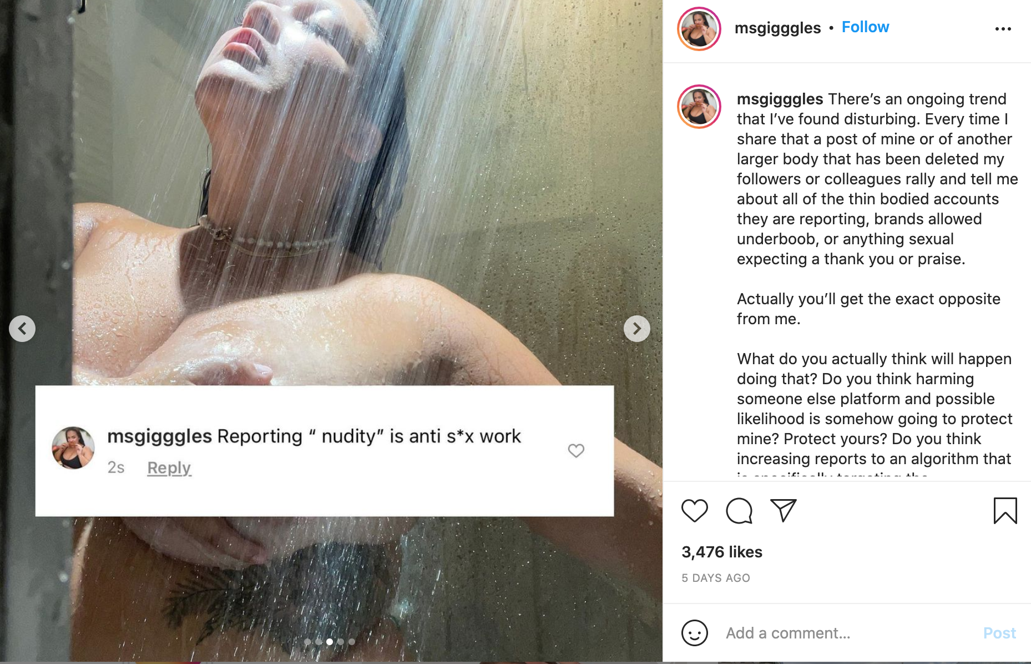This screenshot has width=1031, height=664.
Task: Open comments via the speech bubble icon
Action: (x=739, y=511)
